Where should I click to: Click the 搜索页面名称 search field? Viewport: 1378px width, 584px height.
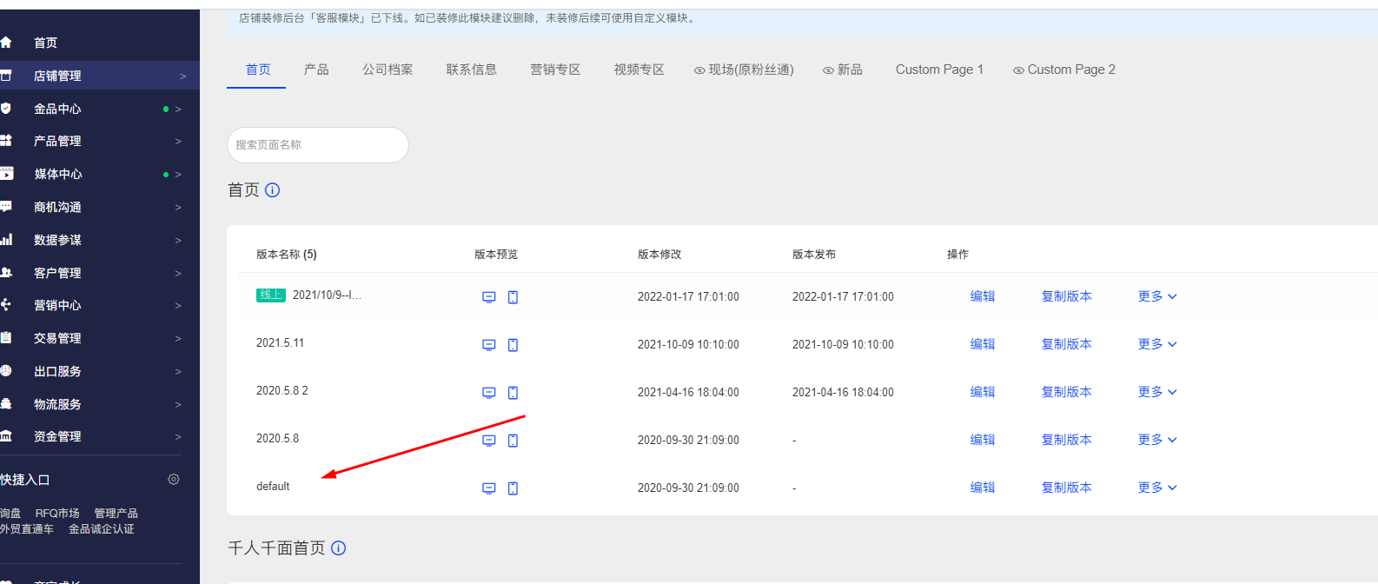click(x=317, y=145)
